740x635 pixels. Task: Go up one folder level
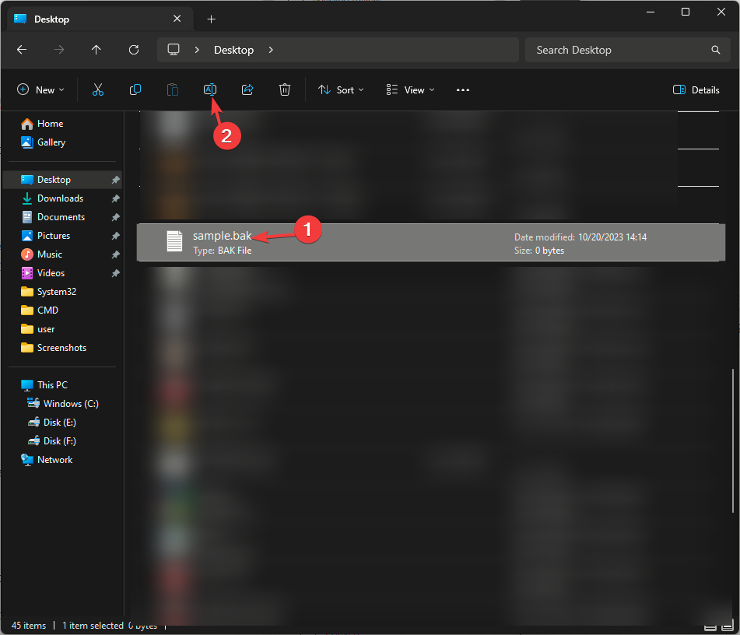pyautogui.click(x=96, y=50)
